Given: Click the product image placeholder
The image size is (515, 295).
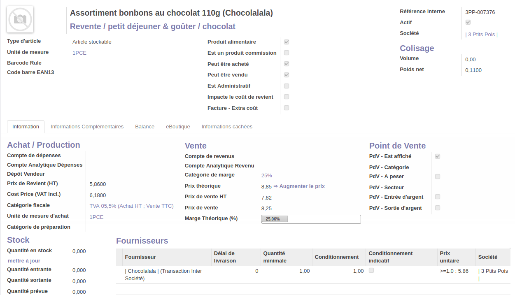Looking at the screenshot, I should (20, 19).
